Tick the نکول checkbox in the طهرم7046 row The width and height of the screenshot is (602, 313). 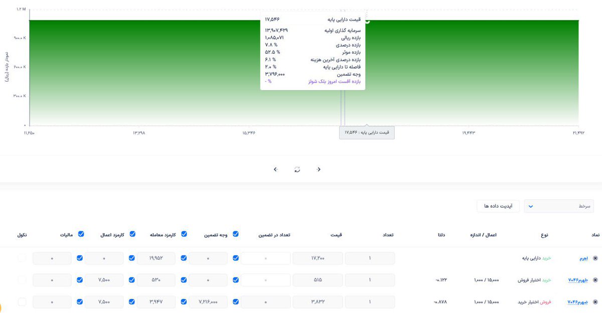pos(22,280)
